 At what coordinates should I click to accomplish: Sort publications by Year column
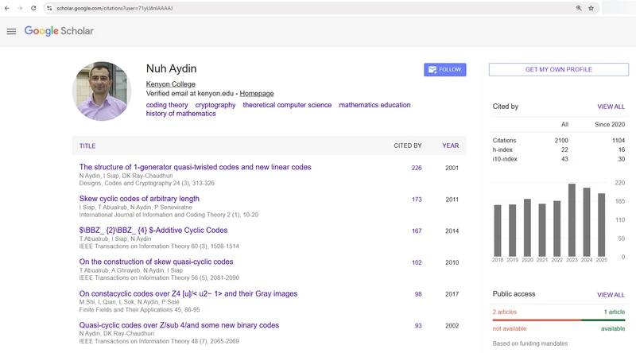click(450, 146)
